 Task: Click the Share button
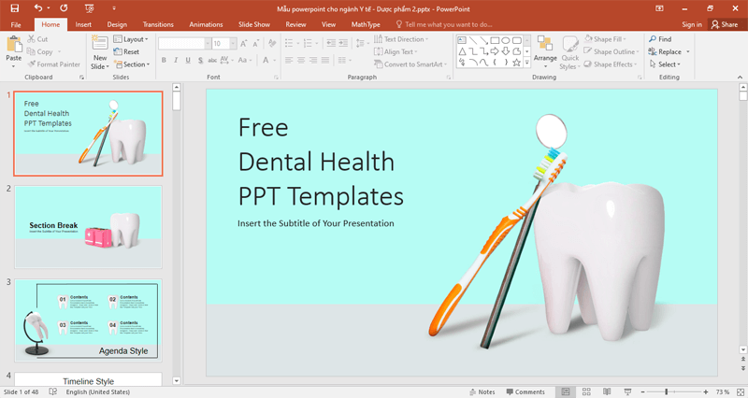pos(724,24)
